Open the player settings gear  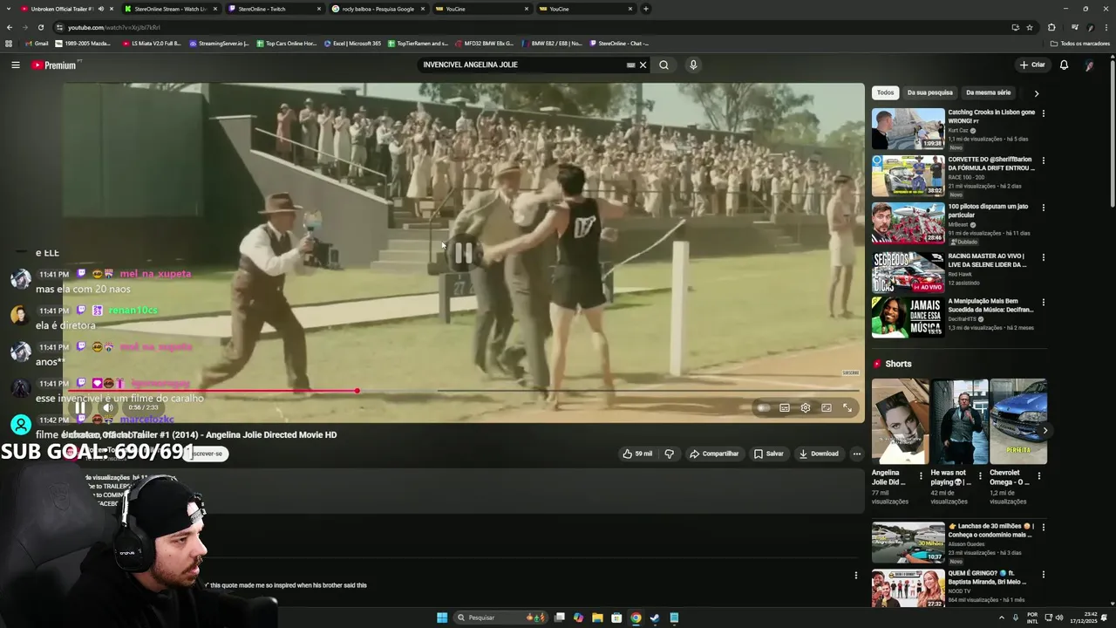[806, 407]
